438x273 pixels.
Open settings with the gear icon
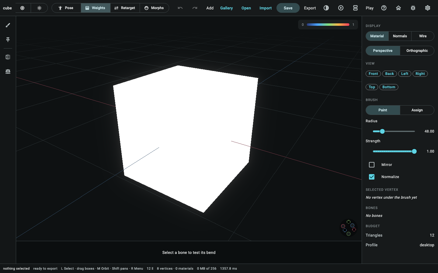click(x=428, y=8)
